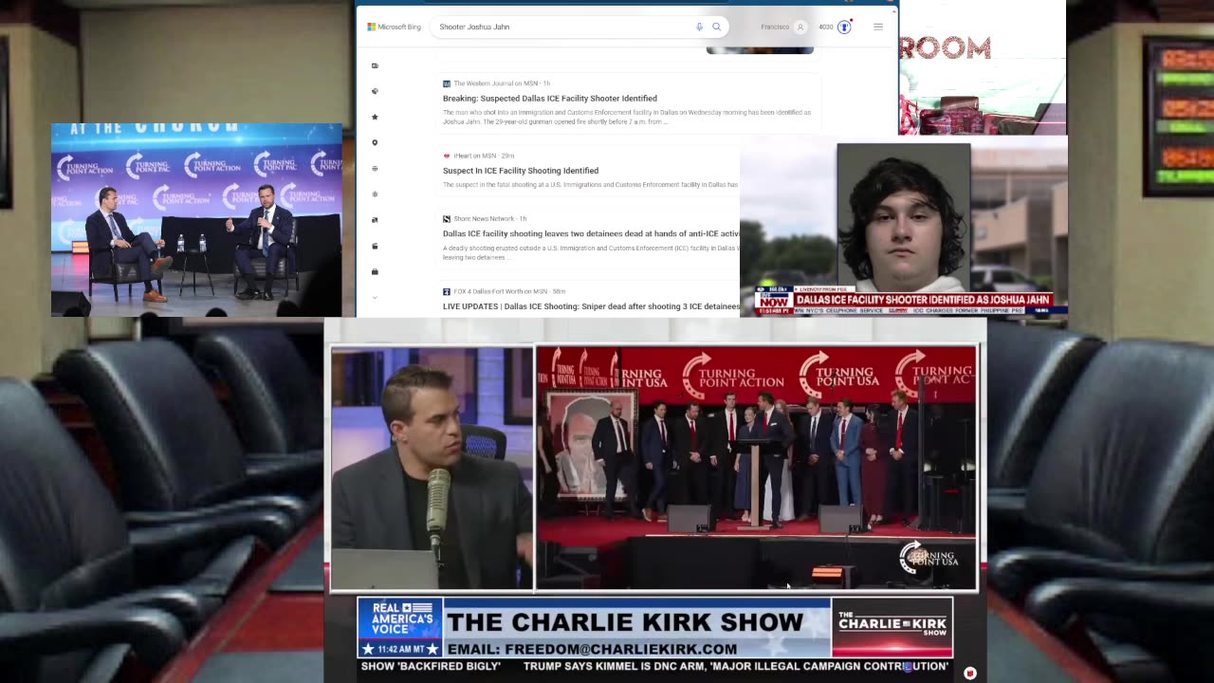Click the Trump Says Kimmel news ticker text
The width and height of the screenshot is (1214, 683).
tap(736, 667)
